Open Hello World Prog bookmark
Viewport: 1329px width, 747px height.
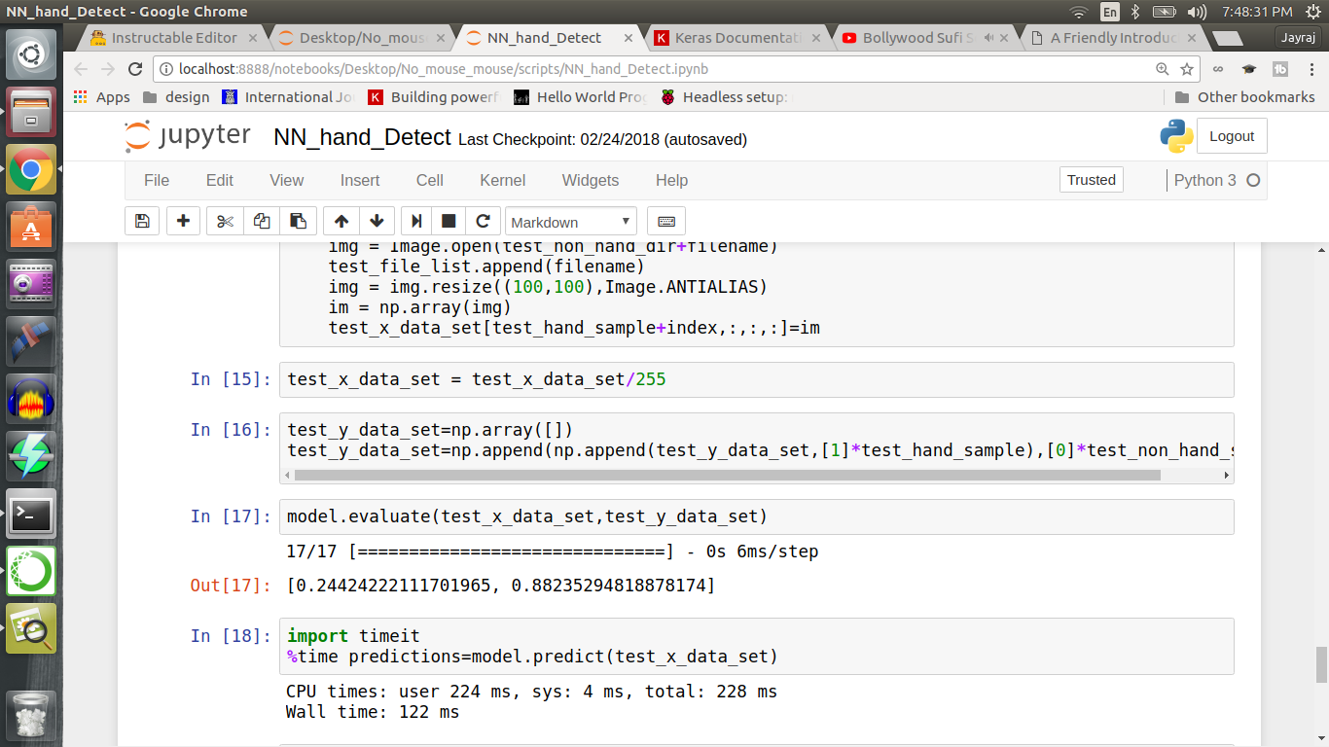(580, 97)
